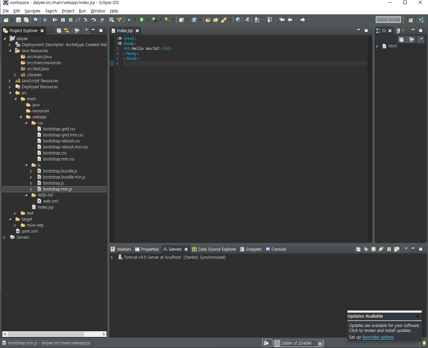Click the Terminate square icon in main toolbar

click(70, 20)
